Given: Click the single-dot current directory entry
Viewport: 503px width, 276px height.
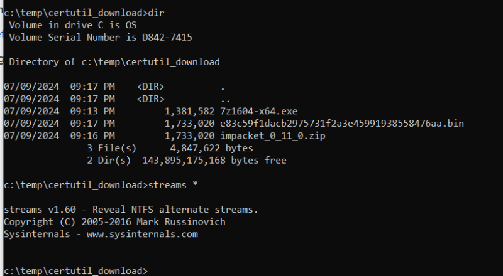Looking at the screenshot, I should [223, 87].
